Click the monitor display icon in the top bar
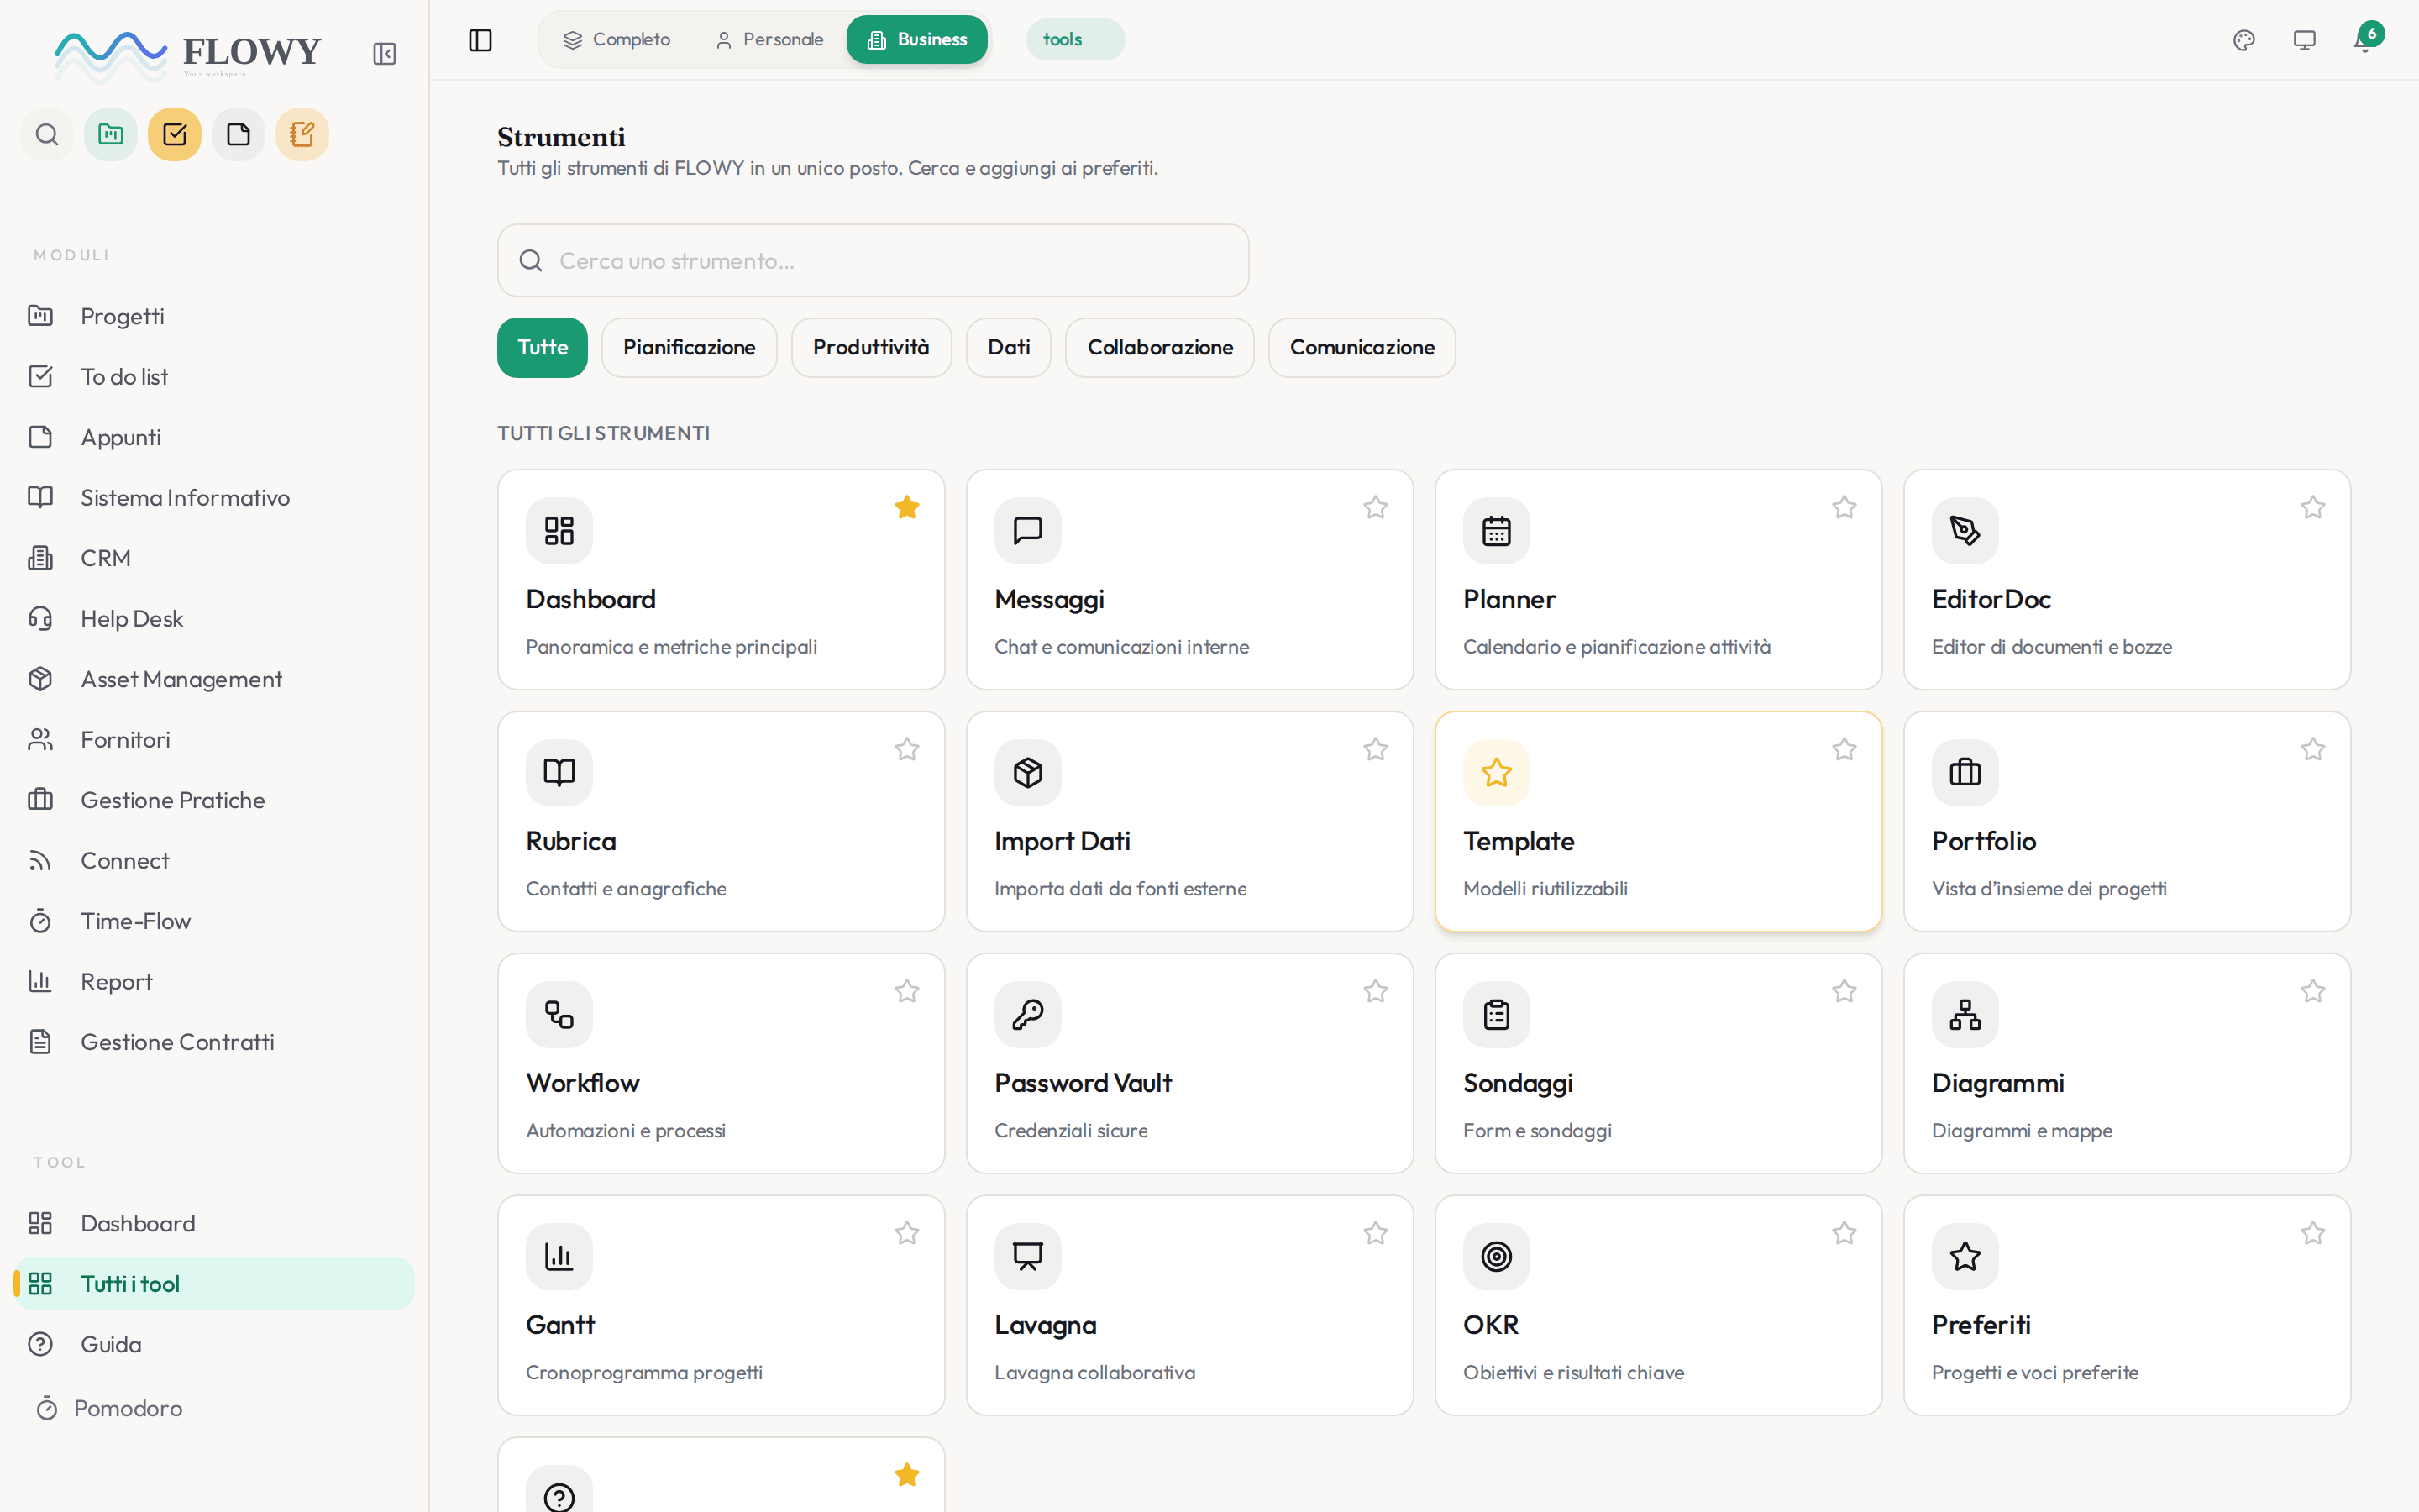This screenshot has width=2419, height=1512. coord(2304,40)
